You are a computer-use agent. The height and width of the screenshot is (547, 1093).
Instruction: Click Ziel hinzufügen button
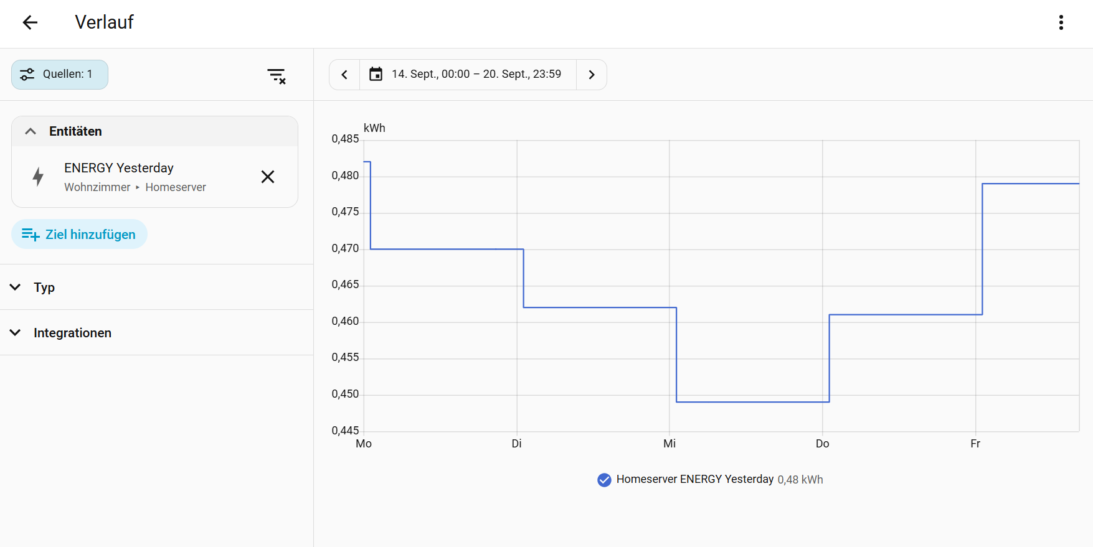click(79, 234)
